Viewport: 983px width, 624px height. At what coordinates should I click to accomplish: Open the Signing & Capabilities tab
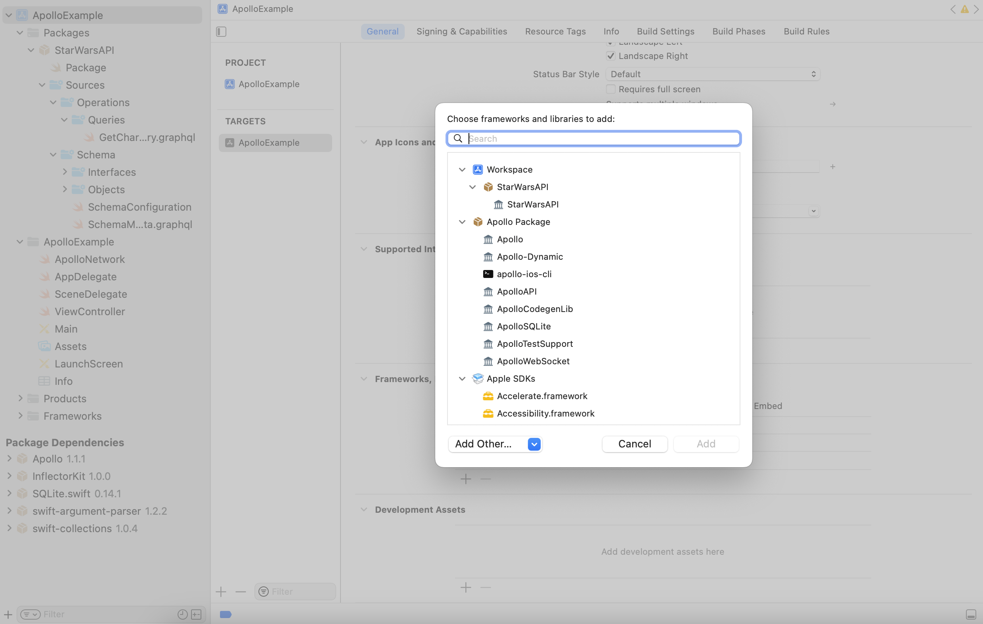pyautogui.click(x=462, y=31)
